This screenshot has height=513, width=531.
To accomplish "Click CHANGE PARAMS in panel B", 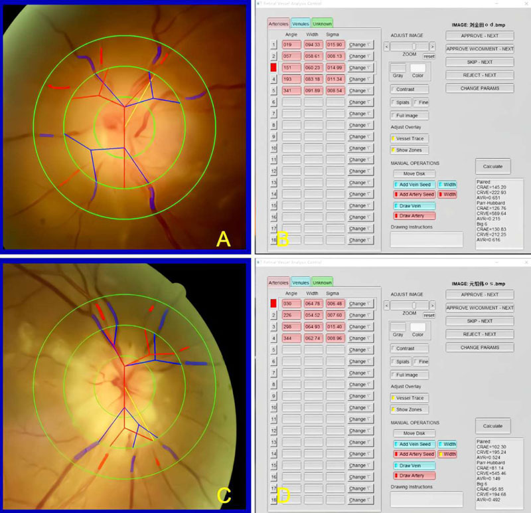I will [479, 88].
